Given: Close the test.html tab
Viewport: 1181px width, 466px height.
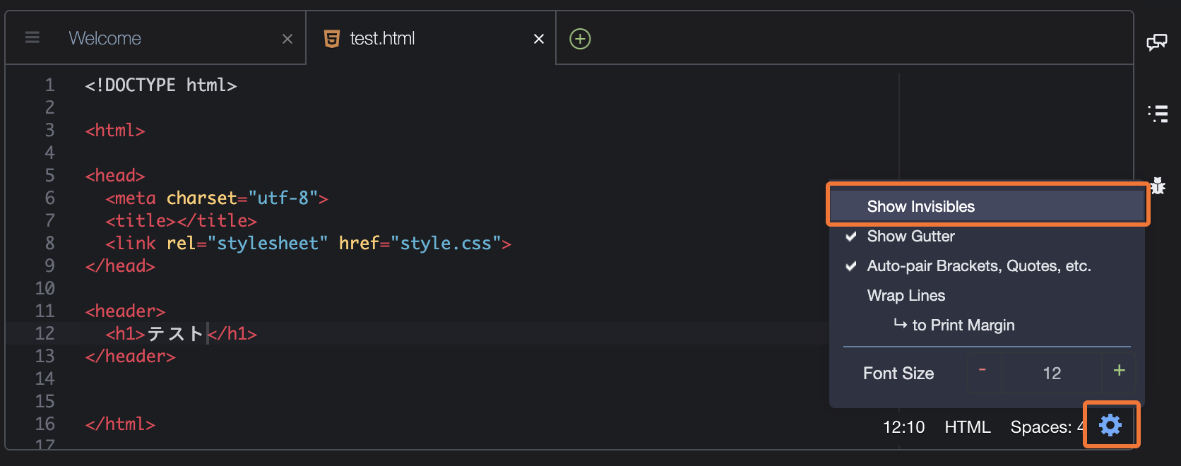Looking at the screenshot, I should click(x=539, y=39).
